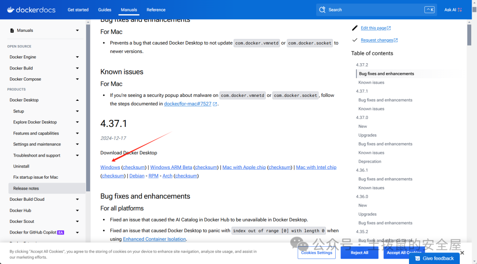Viewport: 477px width, 264px height.
Task: Open the Guides section
Action: point(105,10)
